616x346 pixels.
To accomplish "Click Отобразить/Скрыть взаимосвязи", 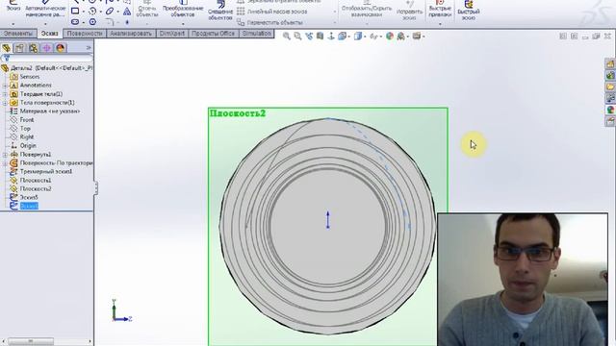I will 367,9.
